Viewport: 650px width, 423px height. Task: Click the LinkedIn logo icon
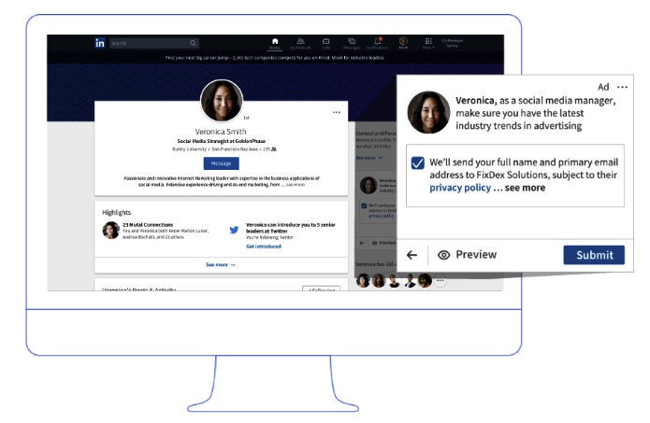(x=100, y=43)
